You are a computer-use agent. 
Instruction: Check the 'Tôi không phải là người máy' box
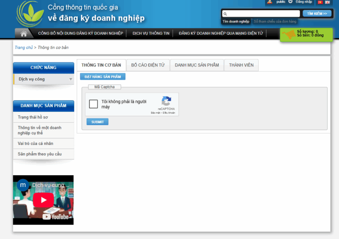[94, 104]
